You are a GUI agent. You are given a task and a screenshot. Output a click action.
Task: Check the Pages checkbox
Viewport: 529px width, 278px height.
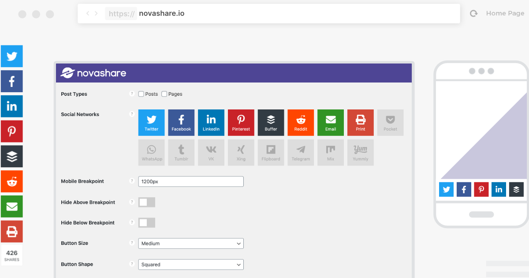pyautogui.click(x=164, y=94)
